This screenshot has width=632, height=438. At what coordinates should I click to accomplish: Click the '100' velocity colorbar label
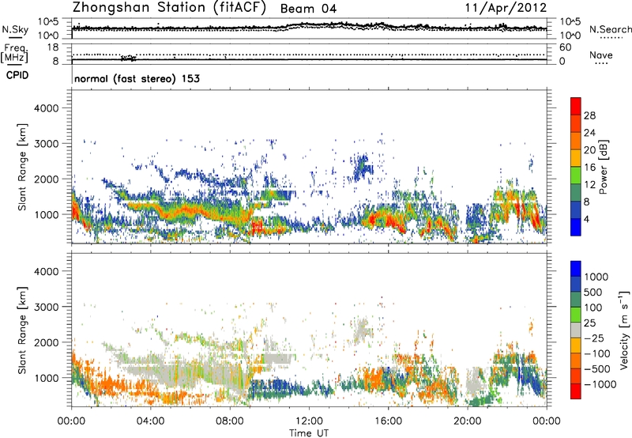593,308
